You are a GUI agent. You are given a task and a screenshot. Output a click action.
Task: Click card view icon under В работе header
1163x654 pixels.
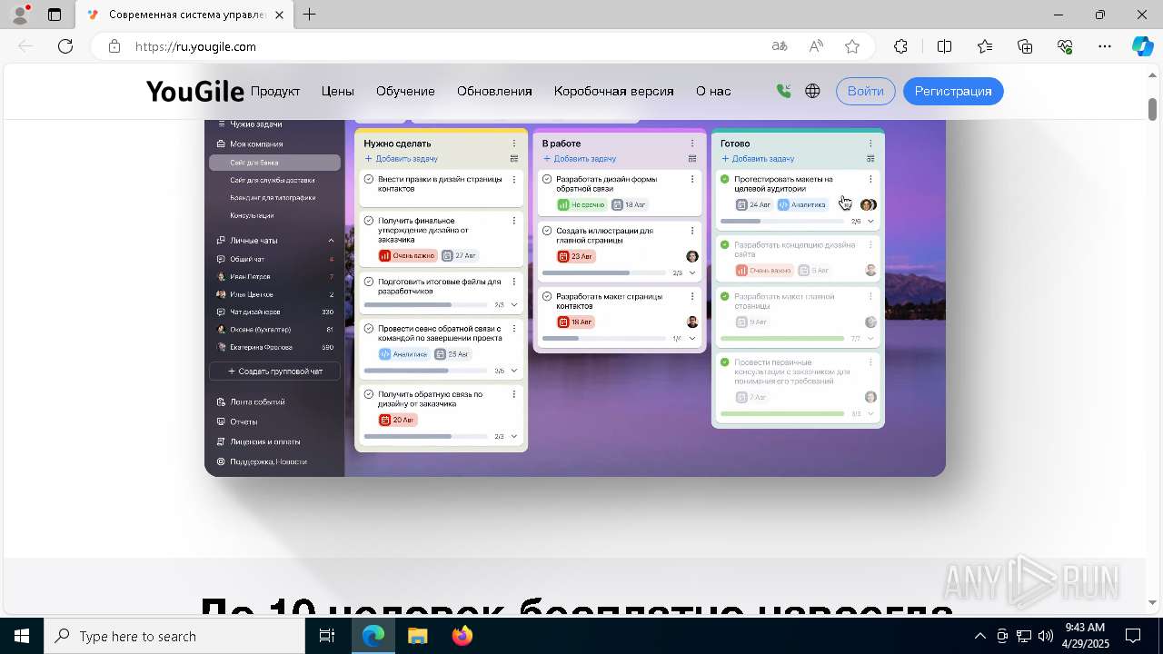point(692,159)
